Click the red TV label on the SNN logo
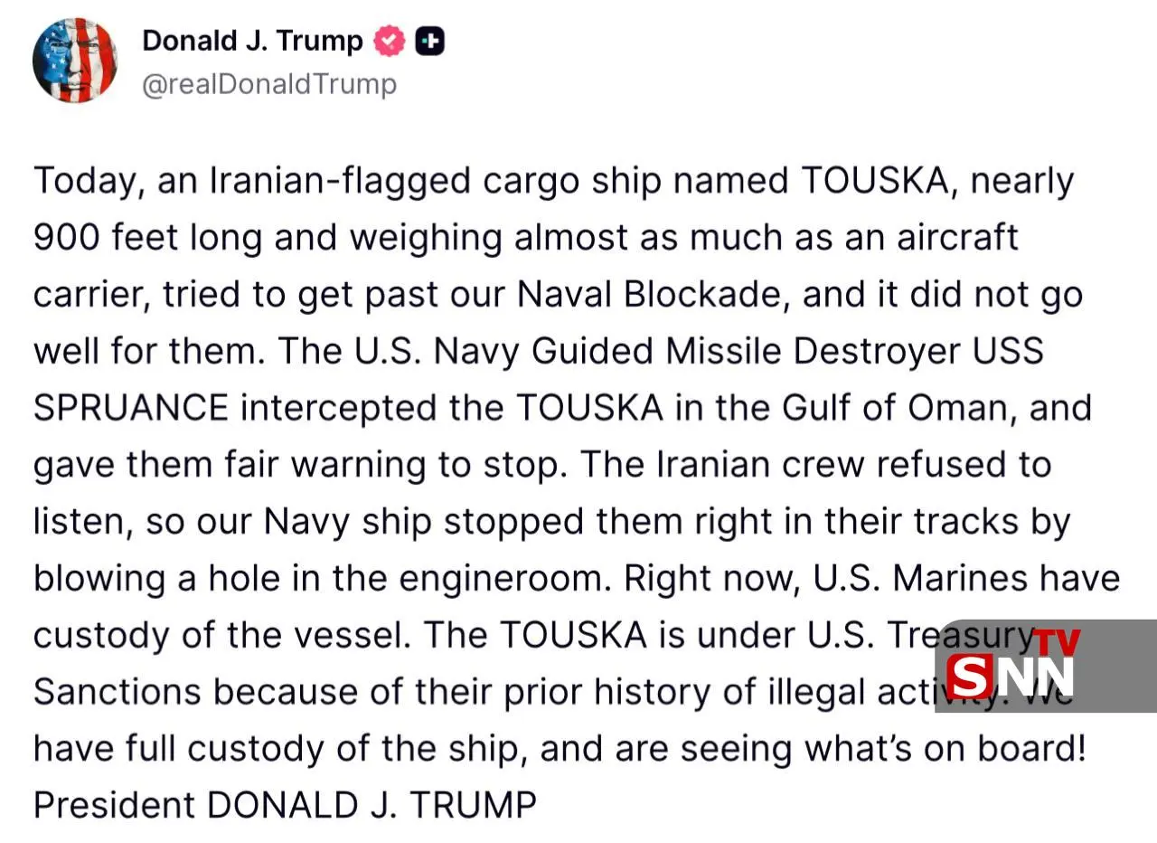 (x=1058, y=641)
